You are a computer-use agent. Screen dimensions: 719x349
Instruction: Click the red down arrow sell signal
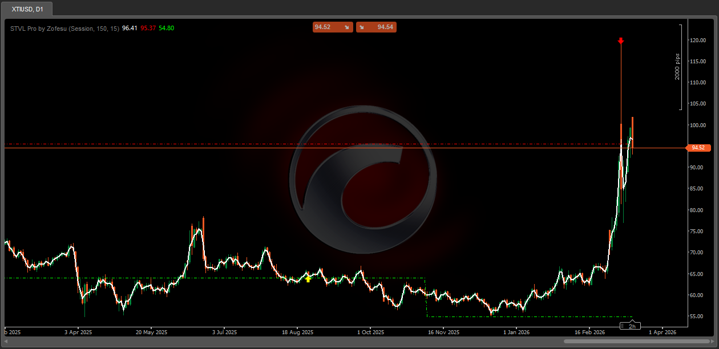coord(620,40)
